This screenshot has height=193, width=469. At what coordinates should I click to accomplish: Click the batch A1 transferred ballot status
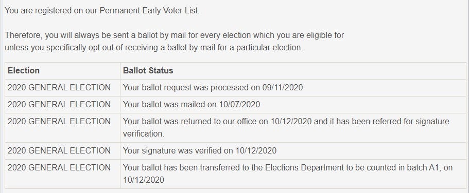tap(288, 173)
